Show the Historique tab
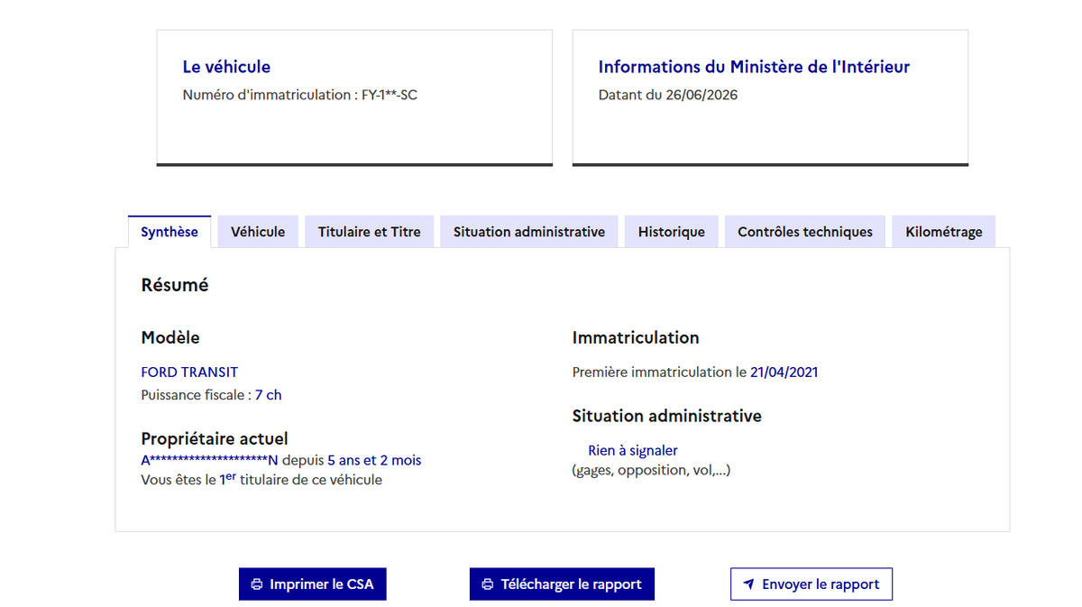1082x607 pixels. click(x=672, y=232)
